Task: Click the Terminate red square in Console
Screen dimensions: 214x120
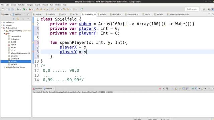Action: click(x=160, y=89)
